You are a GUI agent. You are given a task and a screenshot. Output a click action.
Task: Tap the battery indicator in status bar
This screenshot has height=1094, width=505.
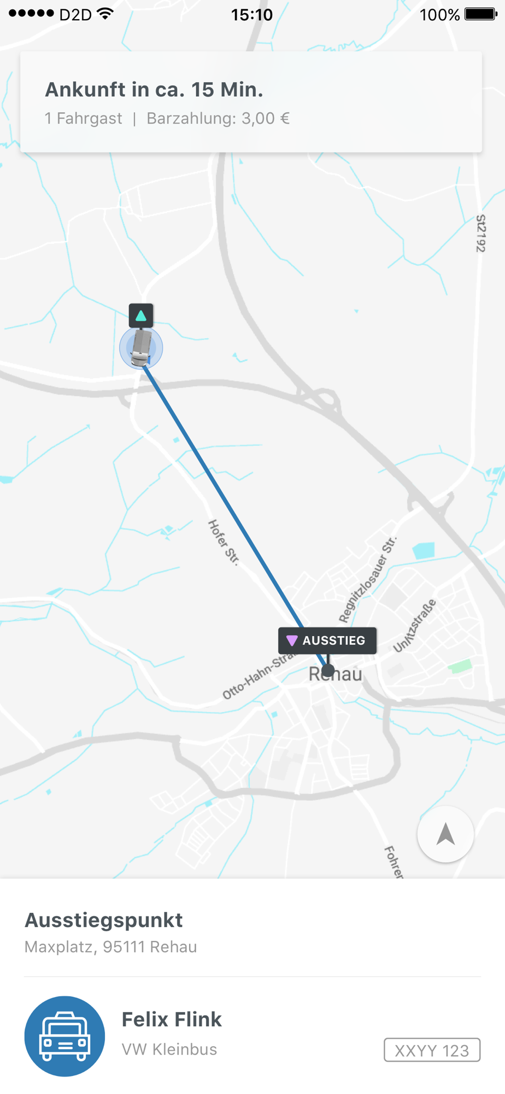click(480, 14)
